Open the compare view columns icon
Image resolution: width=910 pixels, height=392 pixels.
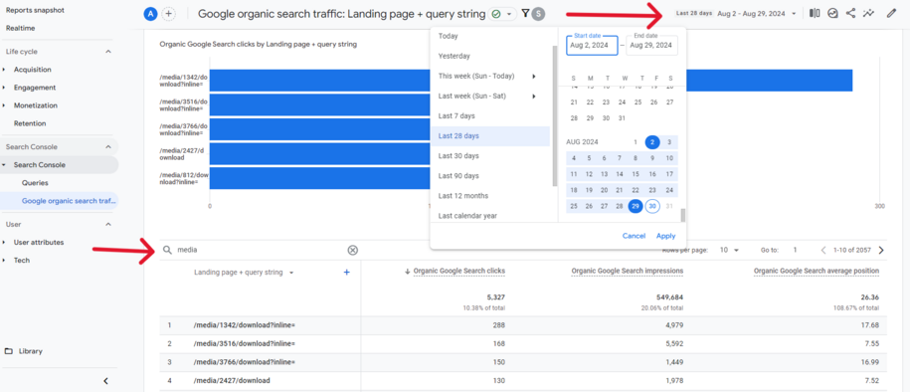(815, 13)
